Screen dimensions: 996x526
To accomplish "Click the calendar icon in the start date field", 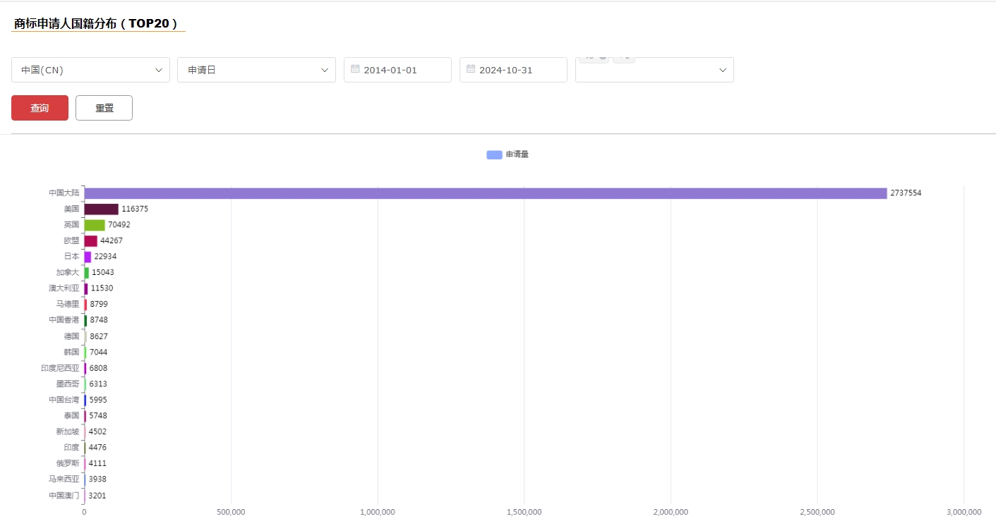I will point(355,69).
